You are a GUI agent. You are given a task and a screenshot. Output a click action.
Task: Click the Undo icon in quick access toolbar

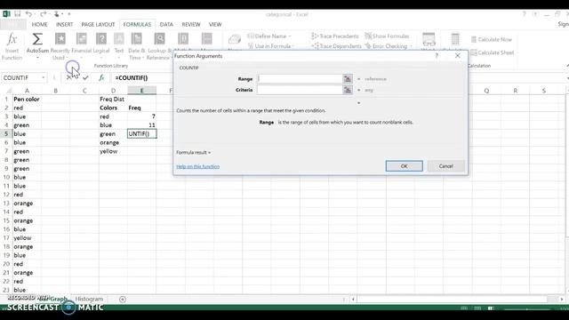click(x=28, y=14)
